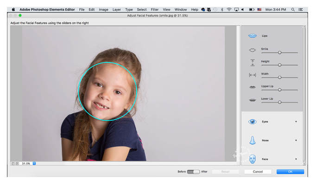Open the File menu

[82, 9]
